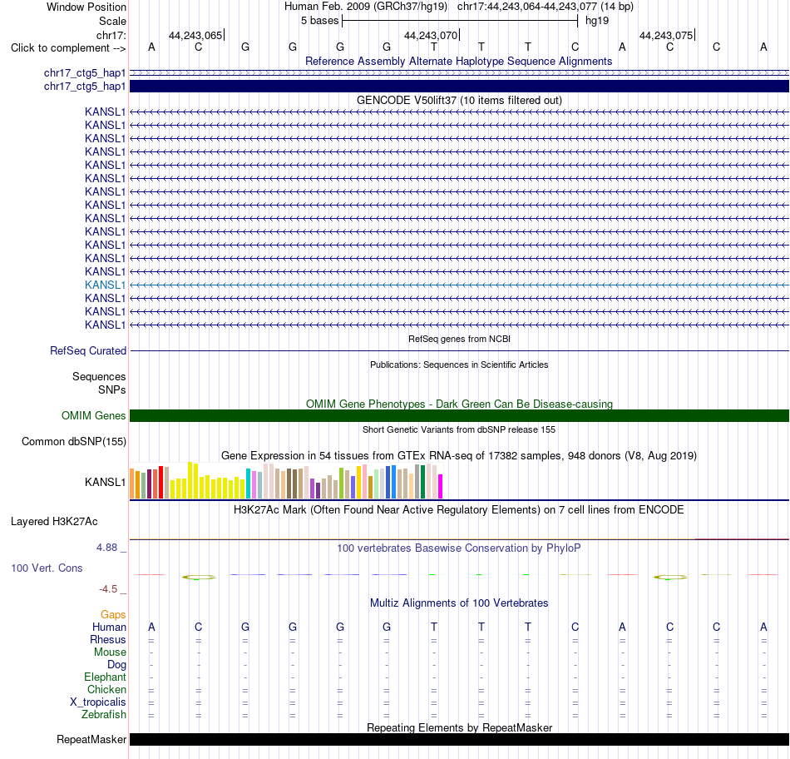Image resolution: width=790 pixels, height=759 pixels.
Task: Click the Chicken species label
Action: [x=106, y=689]
